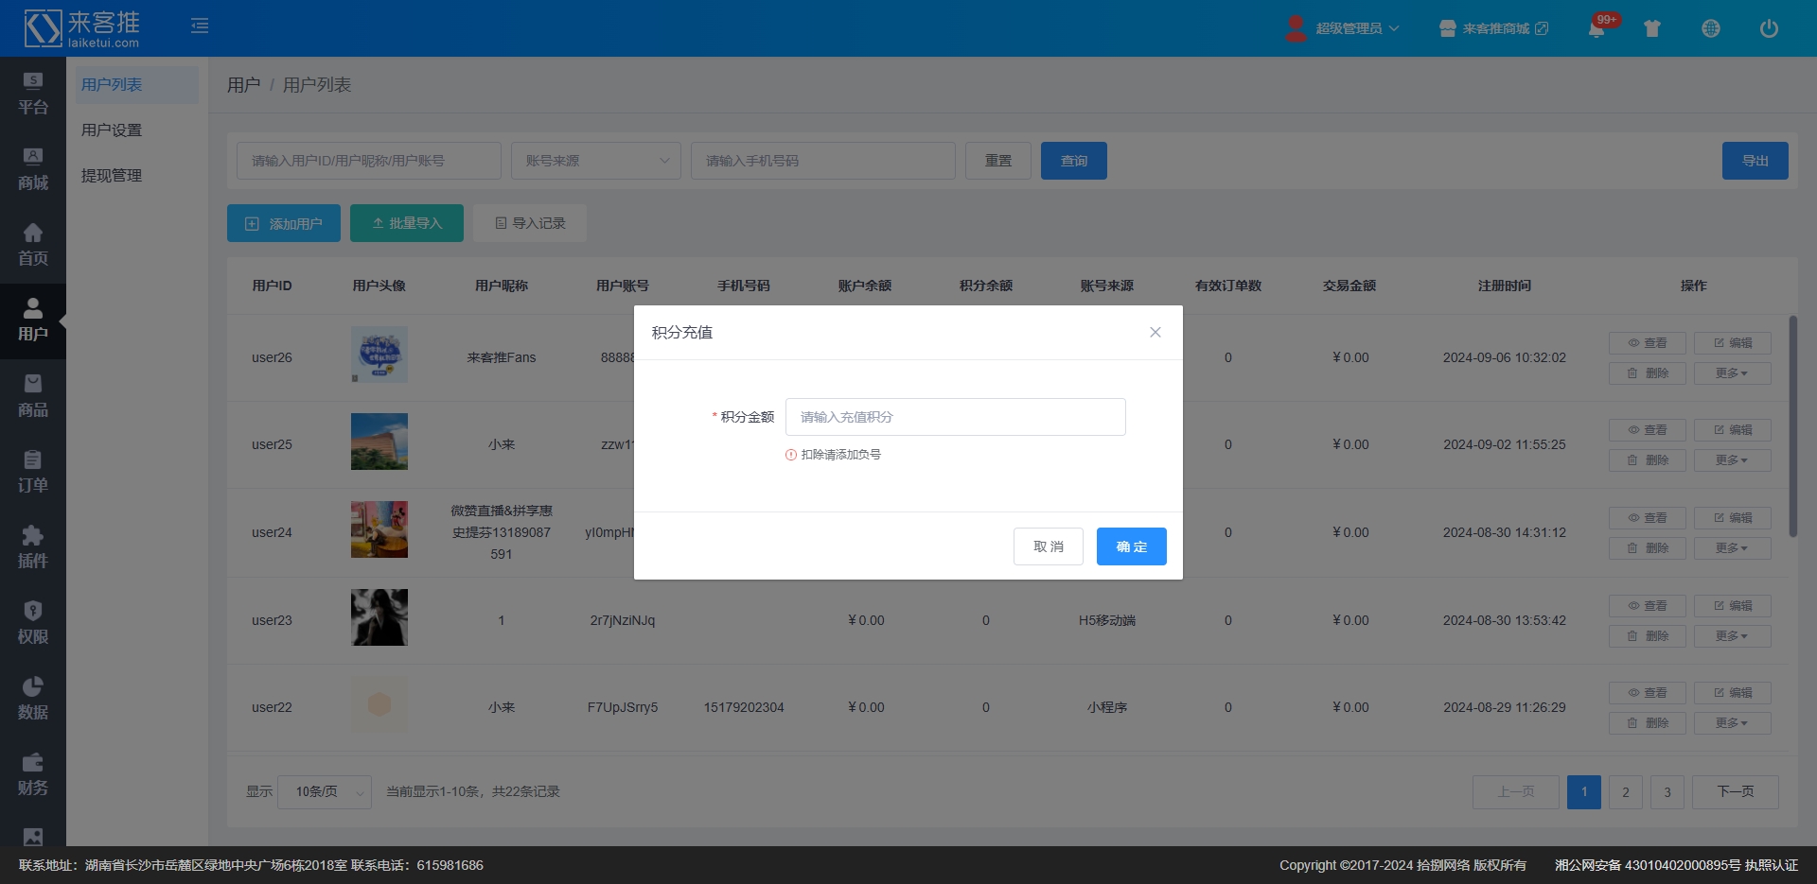
Task: Open the 数据 data sidebar section
Action: (x=33, y=699)
